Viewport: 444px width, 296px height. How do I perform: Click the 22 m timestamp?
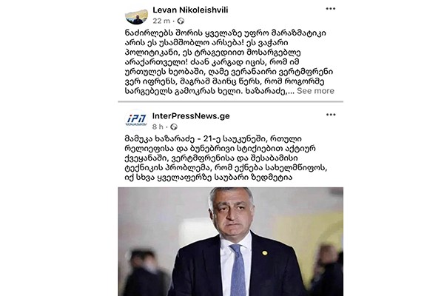click(x=161, y=21)
